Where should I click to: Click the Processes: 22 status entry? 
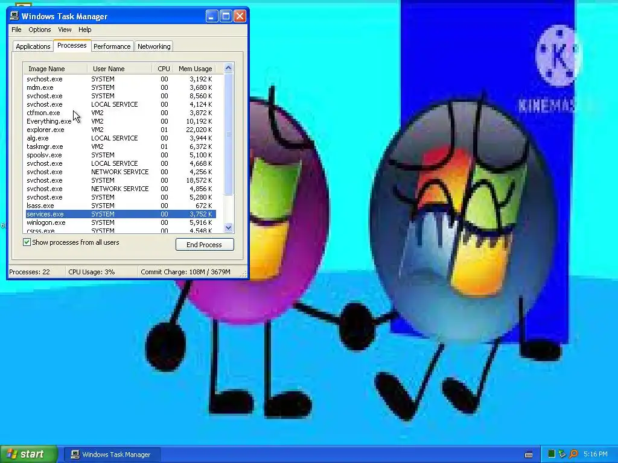[30, 272]
